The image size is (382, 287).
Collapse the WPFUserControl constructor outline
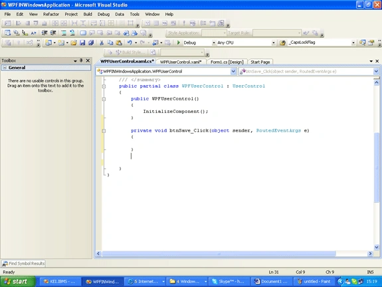(104, 99)
